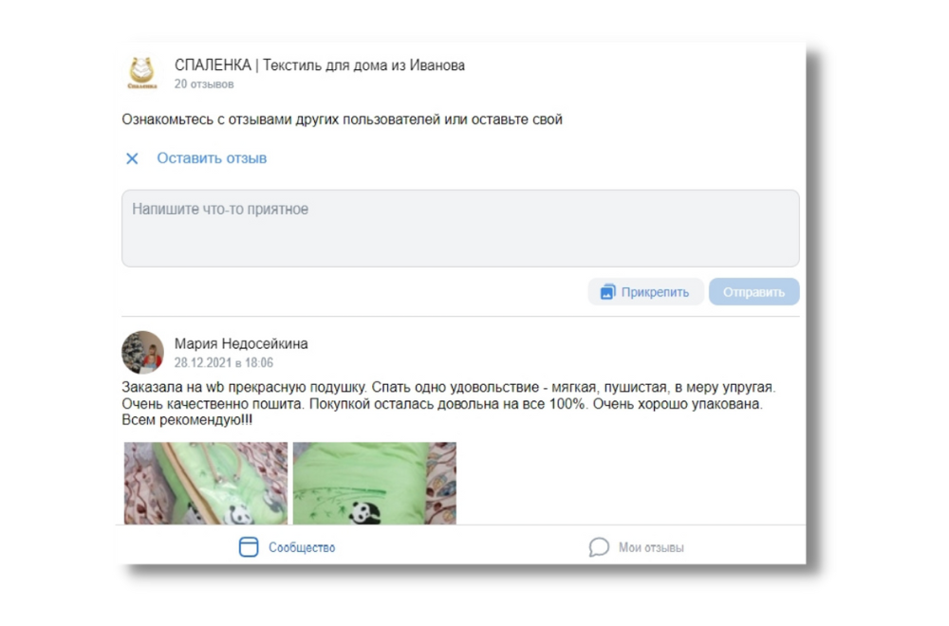
Task: Open the Мария Недосейкина name link
Action: tap(241, 344)
